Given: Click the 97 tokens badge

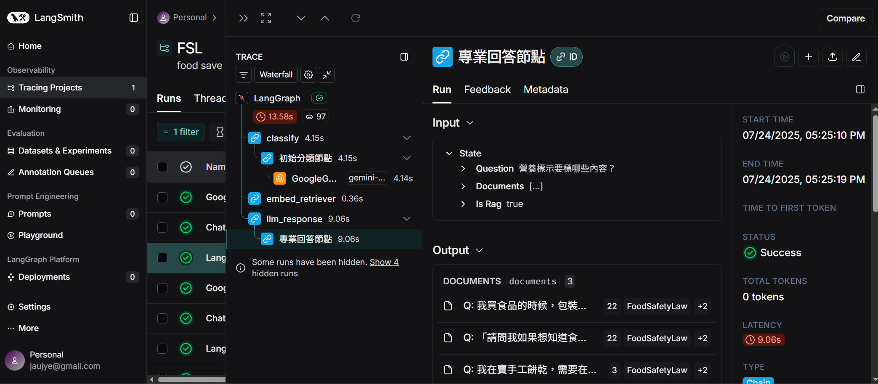Looking at the screenshot, I should 316,117.
